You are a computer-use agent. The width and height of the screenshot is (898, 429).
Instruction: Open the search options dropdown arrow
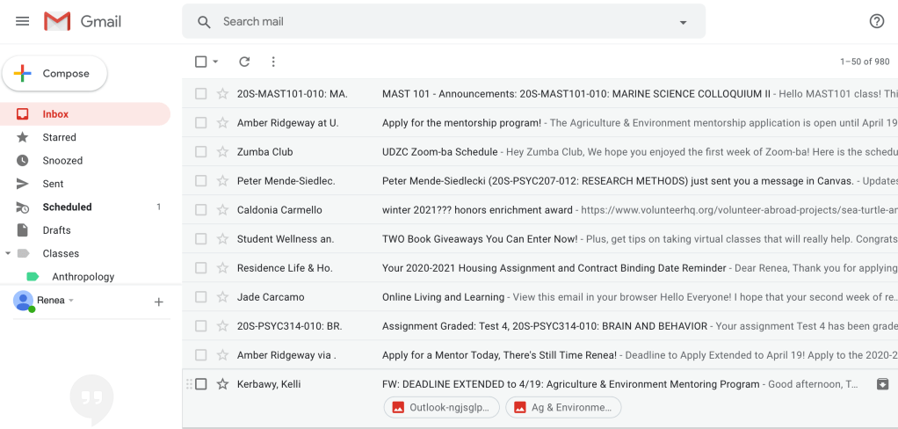click(683, 22)
